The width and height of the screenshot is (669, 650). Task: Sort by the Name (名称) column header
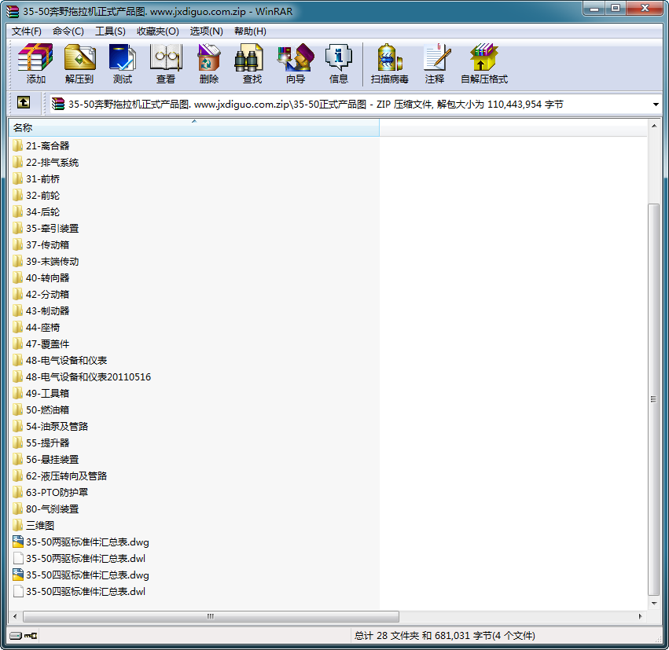pos(193,127)
